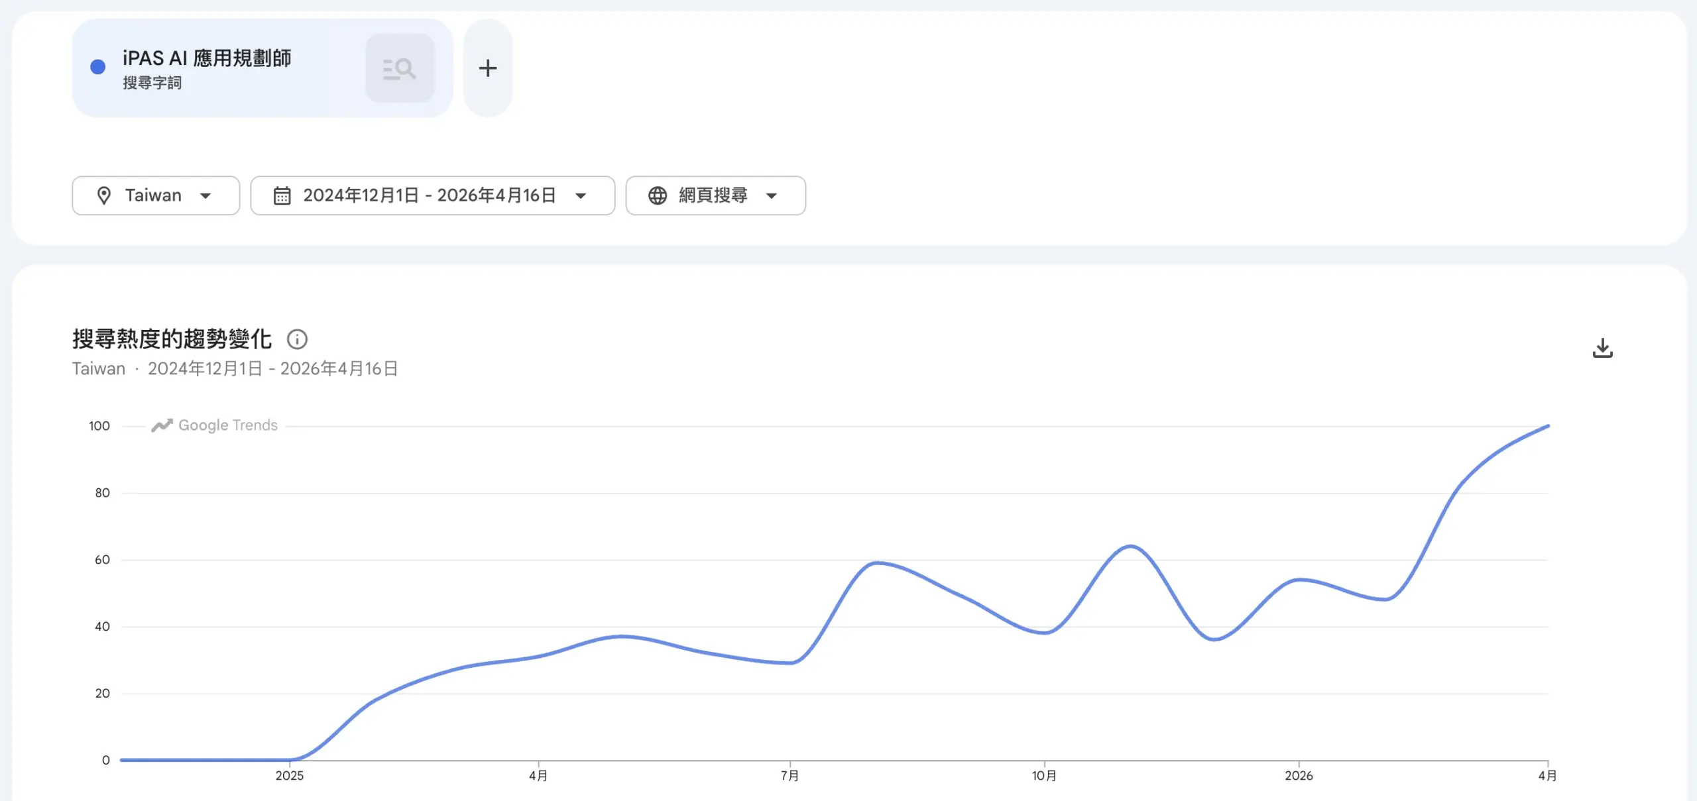
Task: Click the calendar icon in date filter
Action: 282,195
